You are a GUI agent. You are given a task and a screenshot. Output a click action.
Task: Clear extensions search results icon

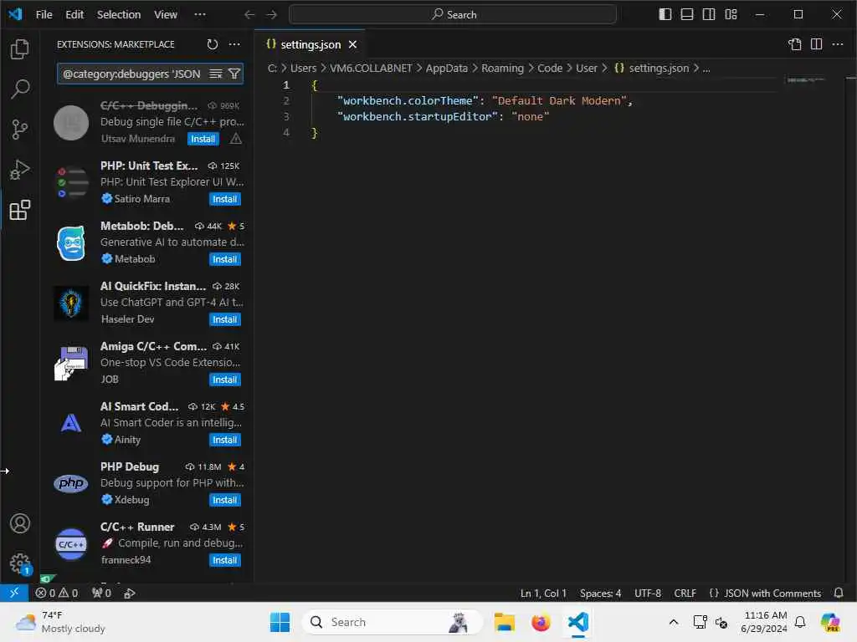[216, 74]
